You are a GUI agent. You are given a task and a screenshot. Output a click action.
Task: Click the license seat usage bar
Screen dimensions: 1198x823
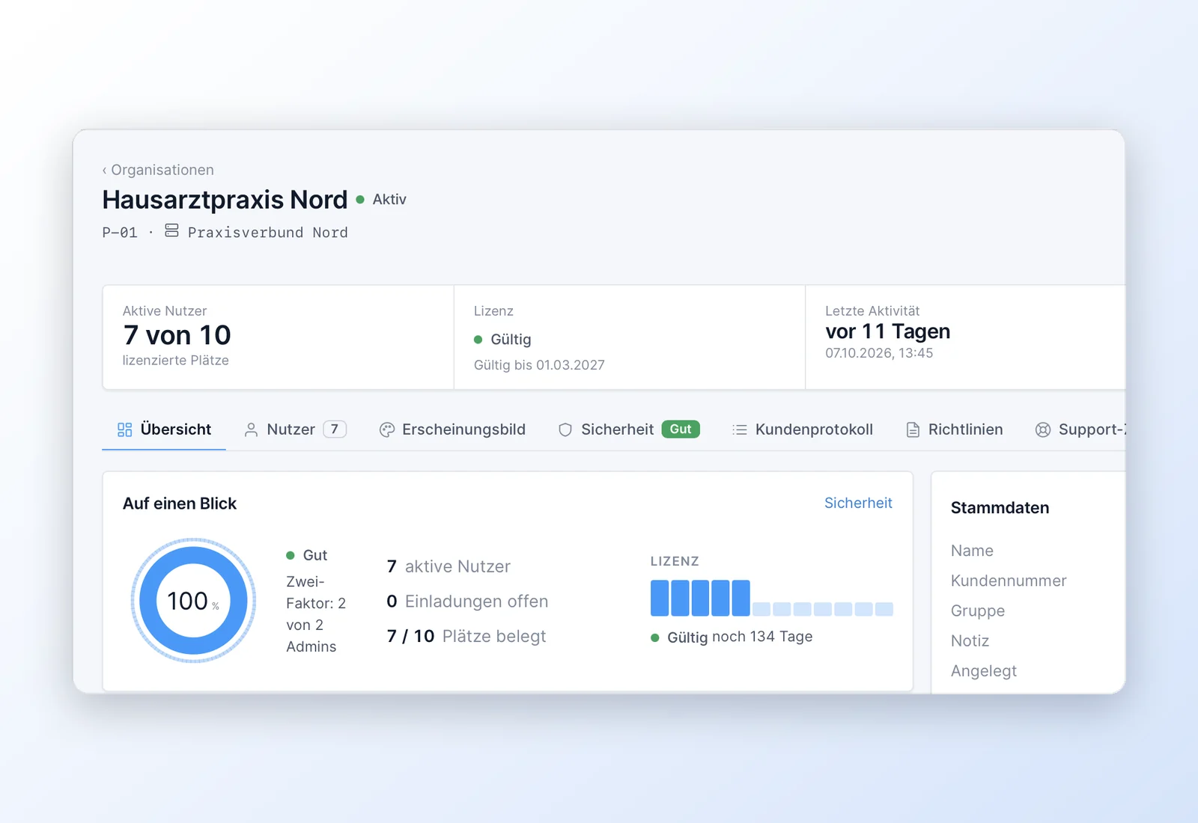[772, 598]
